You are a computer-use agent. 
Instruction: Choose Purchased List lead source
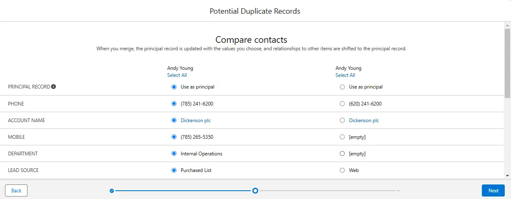click(x=174, y=170)
